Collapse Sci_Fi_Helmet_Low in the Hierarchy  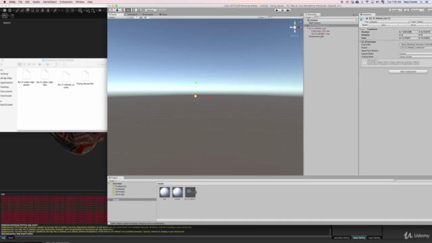[x=308, y=28]
